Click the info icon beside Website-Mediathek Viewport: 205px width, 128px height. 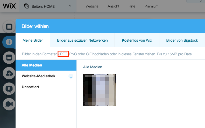pos(71,76)
